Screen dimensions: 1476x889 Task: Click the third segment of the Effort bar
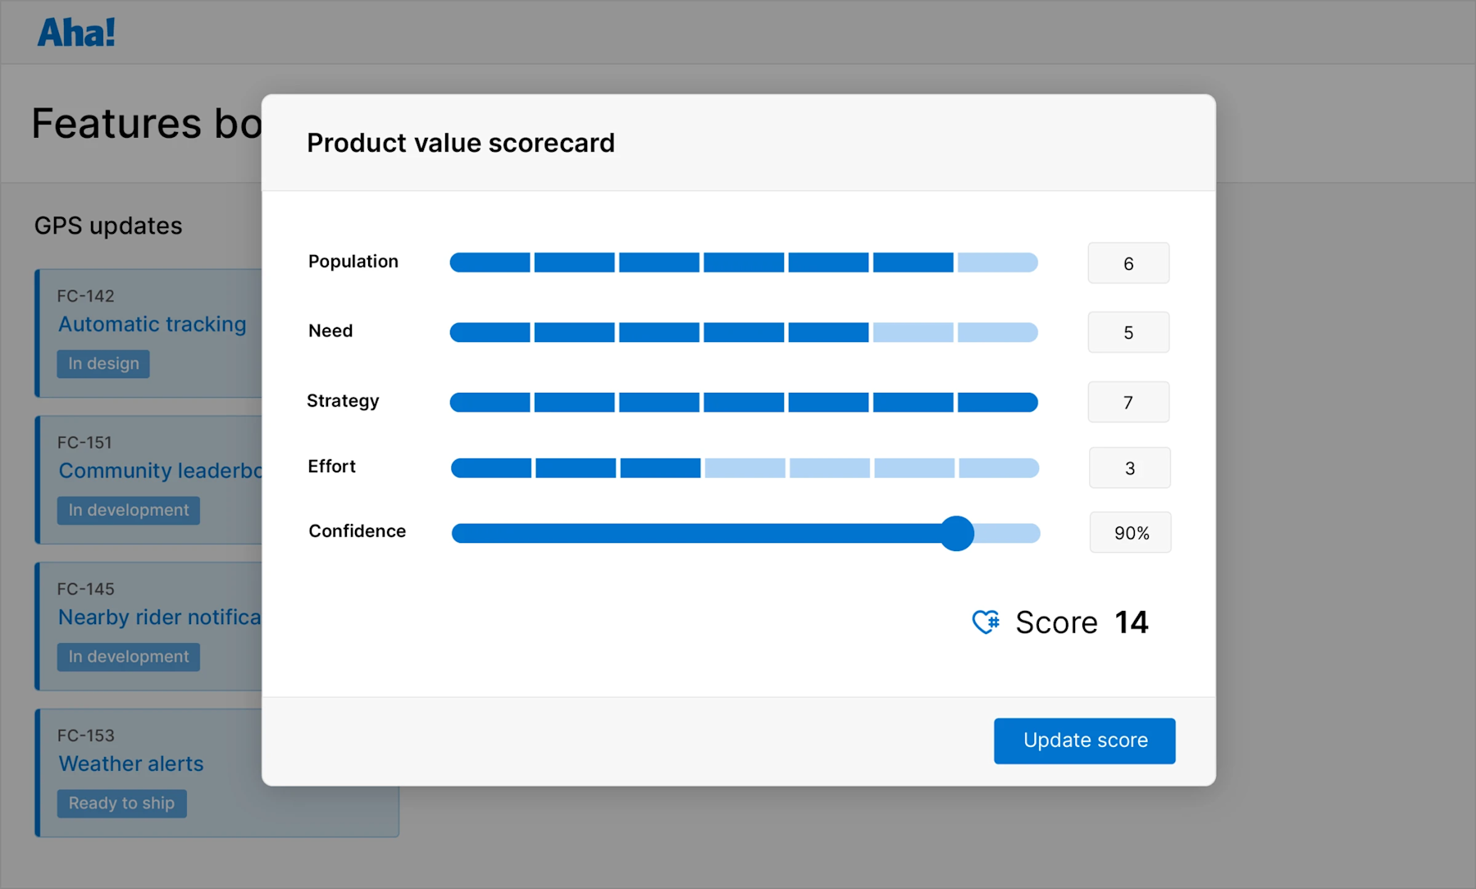(x=658, y=467)
